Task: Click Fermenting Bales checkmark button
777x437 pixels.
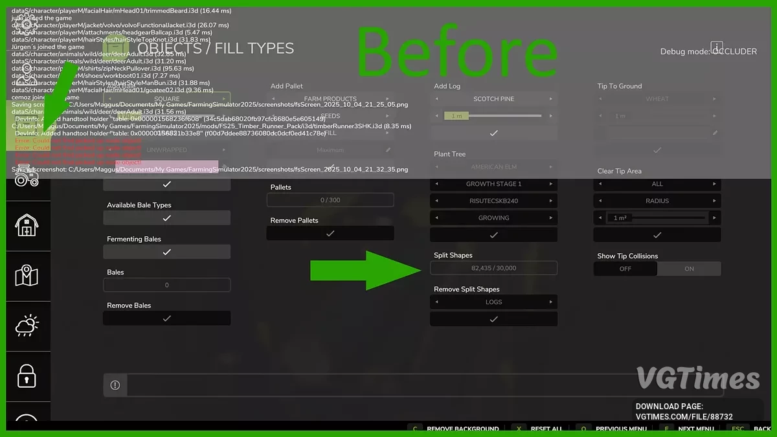Action: click(166, 252)
